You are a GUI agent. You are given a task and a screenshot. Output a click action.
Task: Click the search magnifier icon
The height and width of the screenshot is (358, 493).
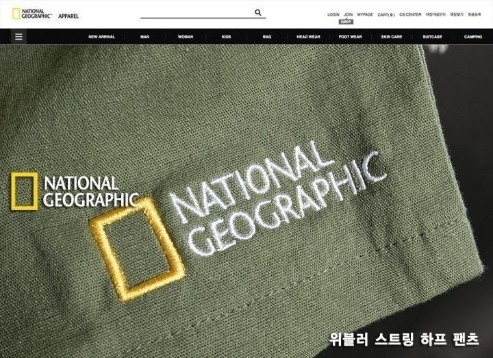coord(257,12)
